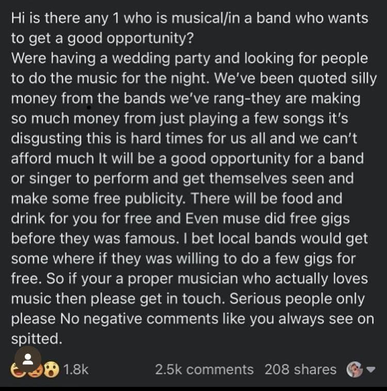Click the circular person avatar overlay icon
Screen dimensions: 387x391
[x=28, y=359]
